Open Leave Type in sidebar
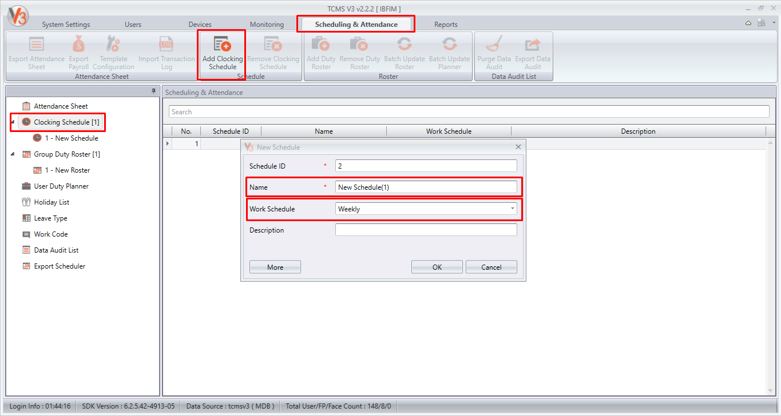Screen dimensions: 781x416 45,218
